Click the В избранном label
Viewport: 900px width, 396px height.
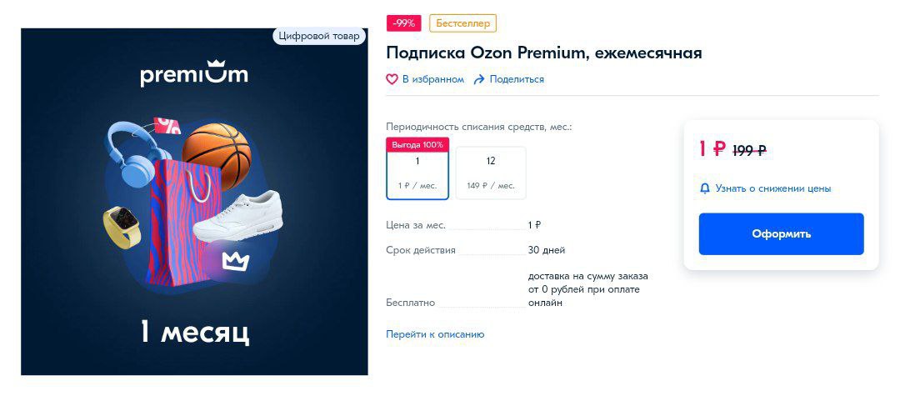(x=432, y=79)
